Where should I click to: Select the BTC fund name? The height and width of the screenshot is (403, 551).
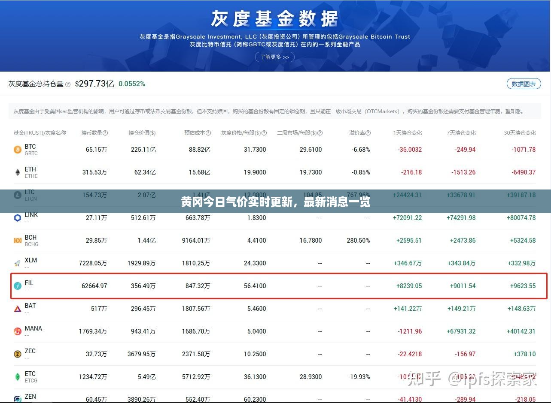click(x=30, y=147)
